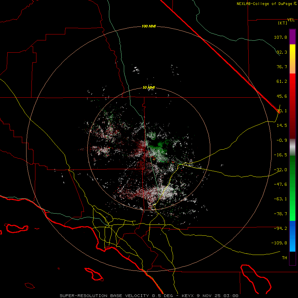The image size is (298, 298).
Task: Click the 45.6 velocity scale value
Action: coord(282,96)
